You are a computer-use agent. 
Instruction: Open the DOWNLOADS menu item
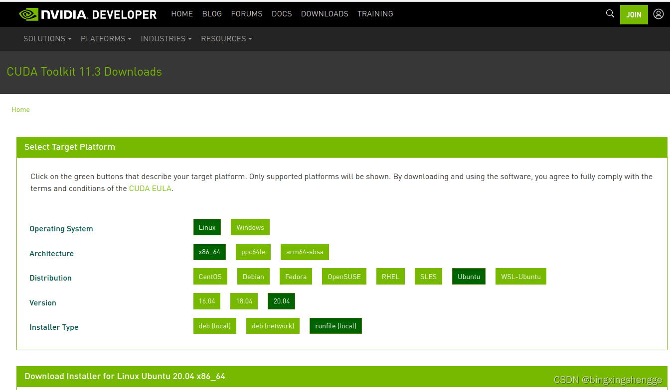point(325,14)
